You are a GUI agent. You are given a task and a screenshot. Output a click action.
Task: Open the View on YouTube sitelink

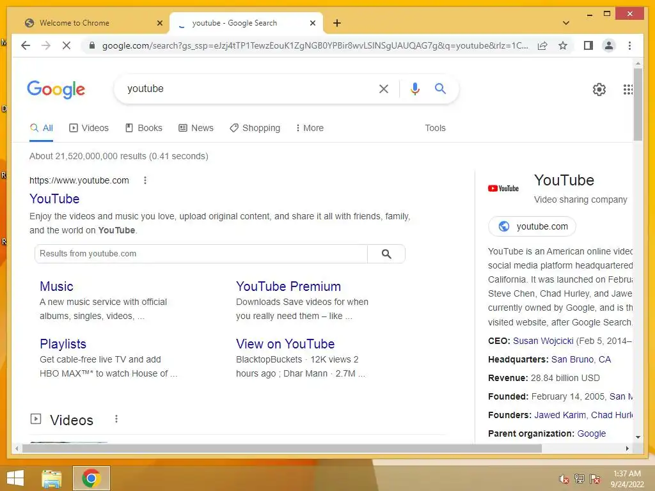(285, 344)
